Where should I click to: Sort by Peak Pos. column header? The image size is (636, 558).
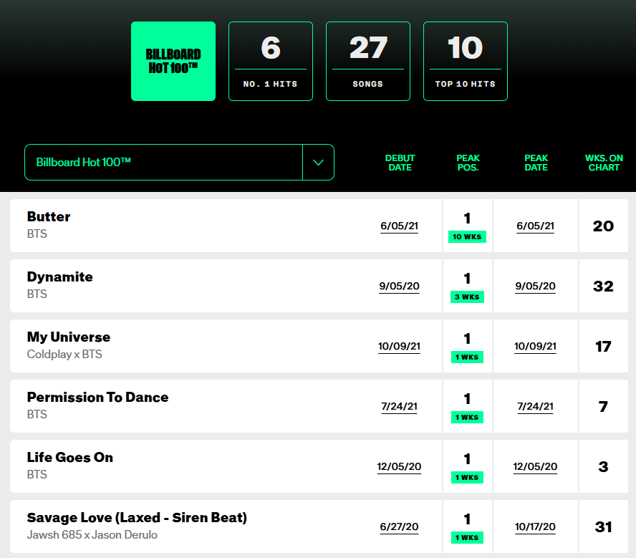tap(468, 163)
